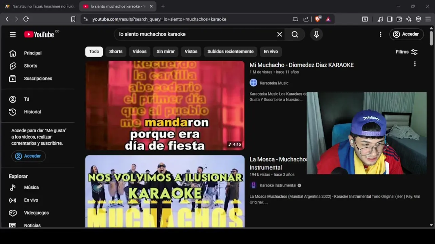435x244 pixels.
Task: Open the three-dot menu for Mi Muchacho video
Action: (415, 64)
